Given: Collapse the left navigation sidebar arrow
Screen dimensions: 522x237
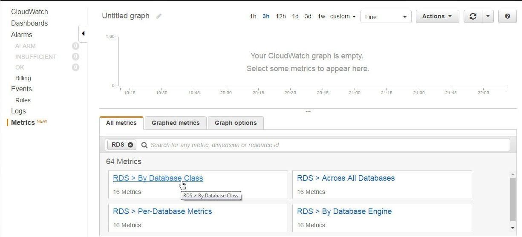Looking at the screenshot, I should click(x=83, y=34).
